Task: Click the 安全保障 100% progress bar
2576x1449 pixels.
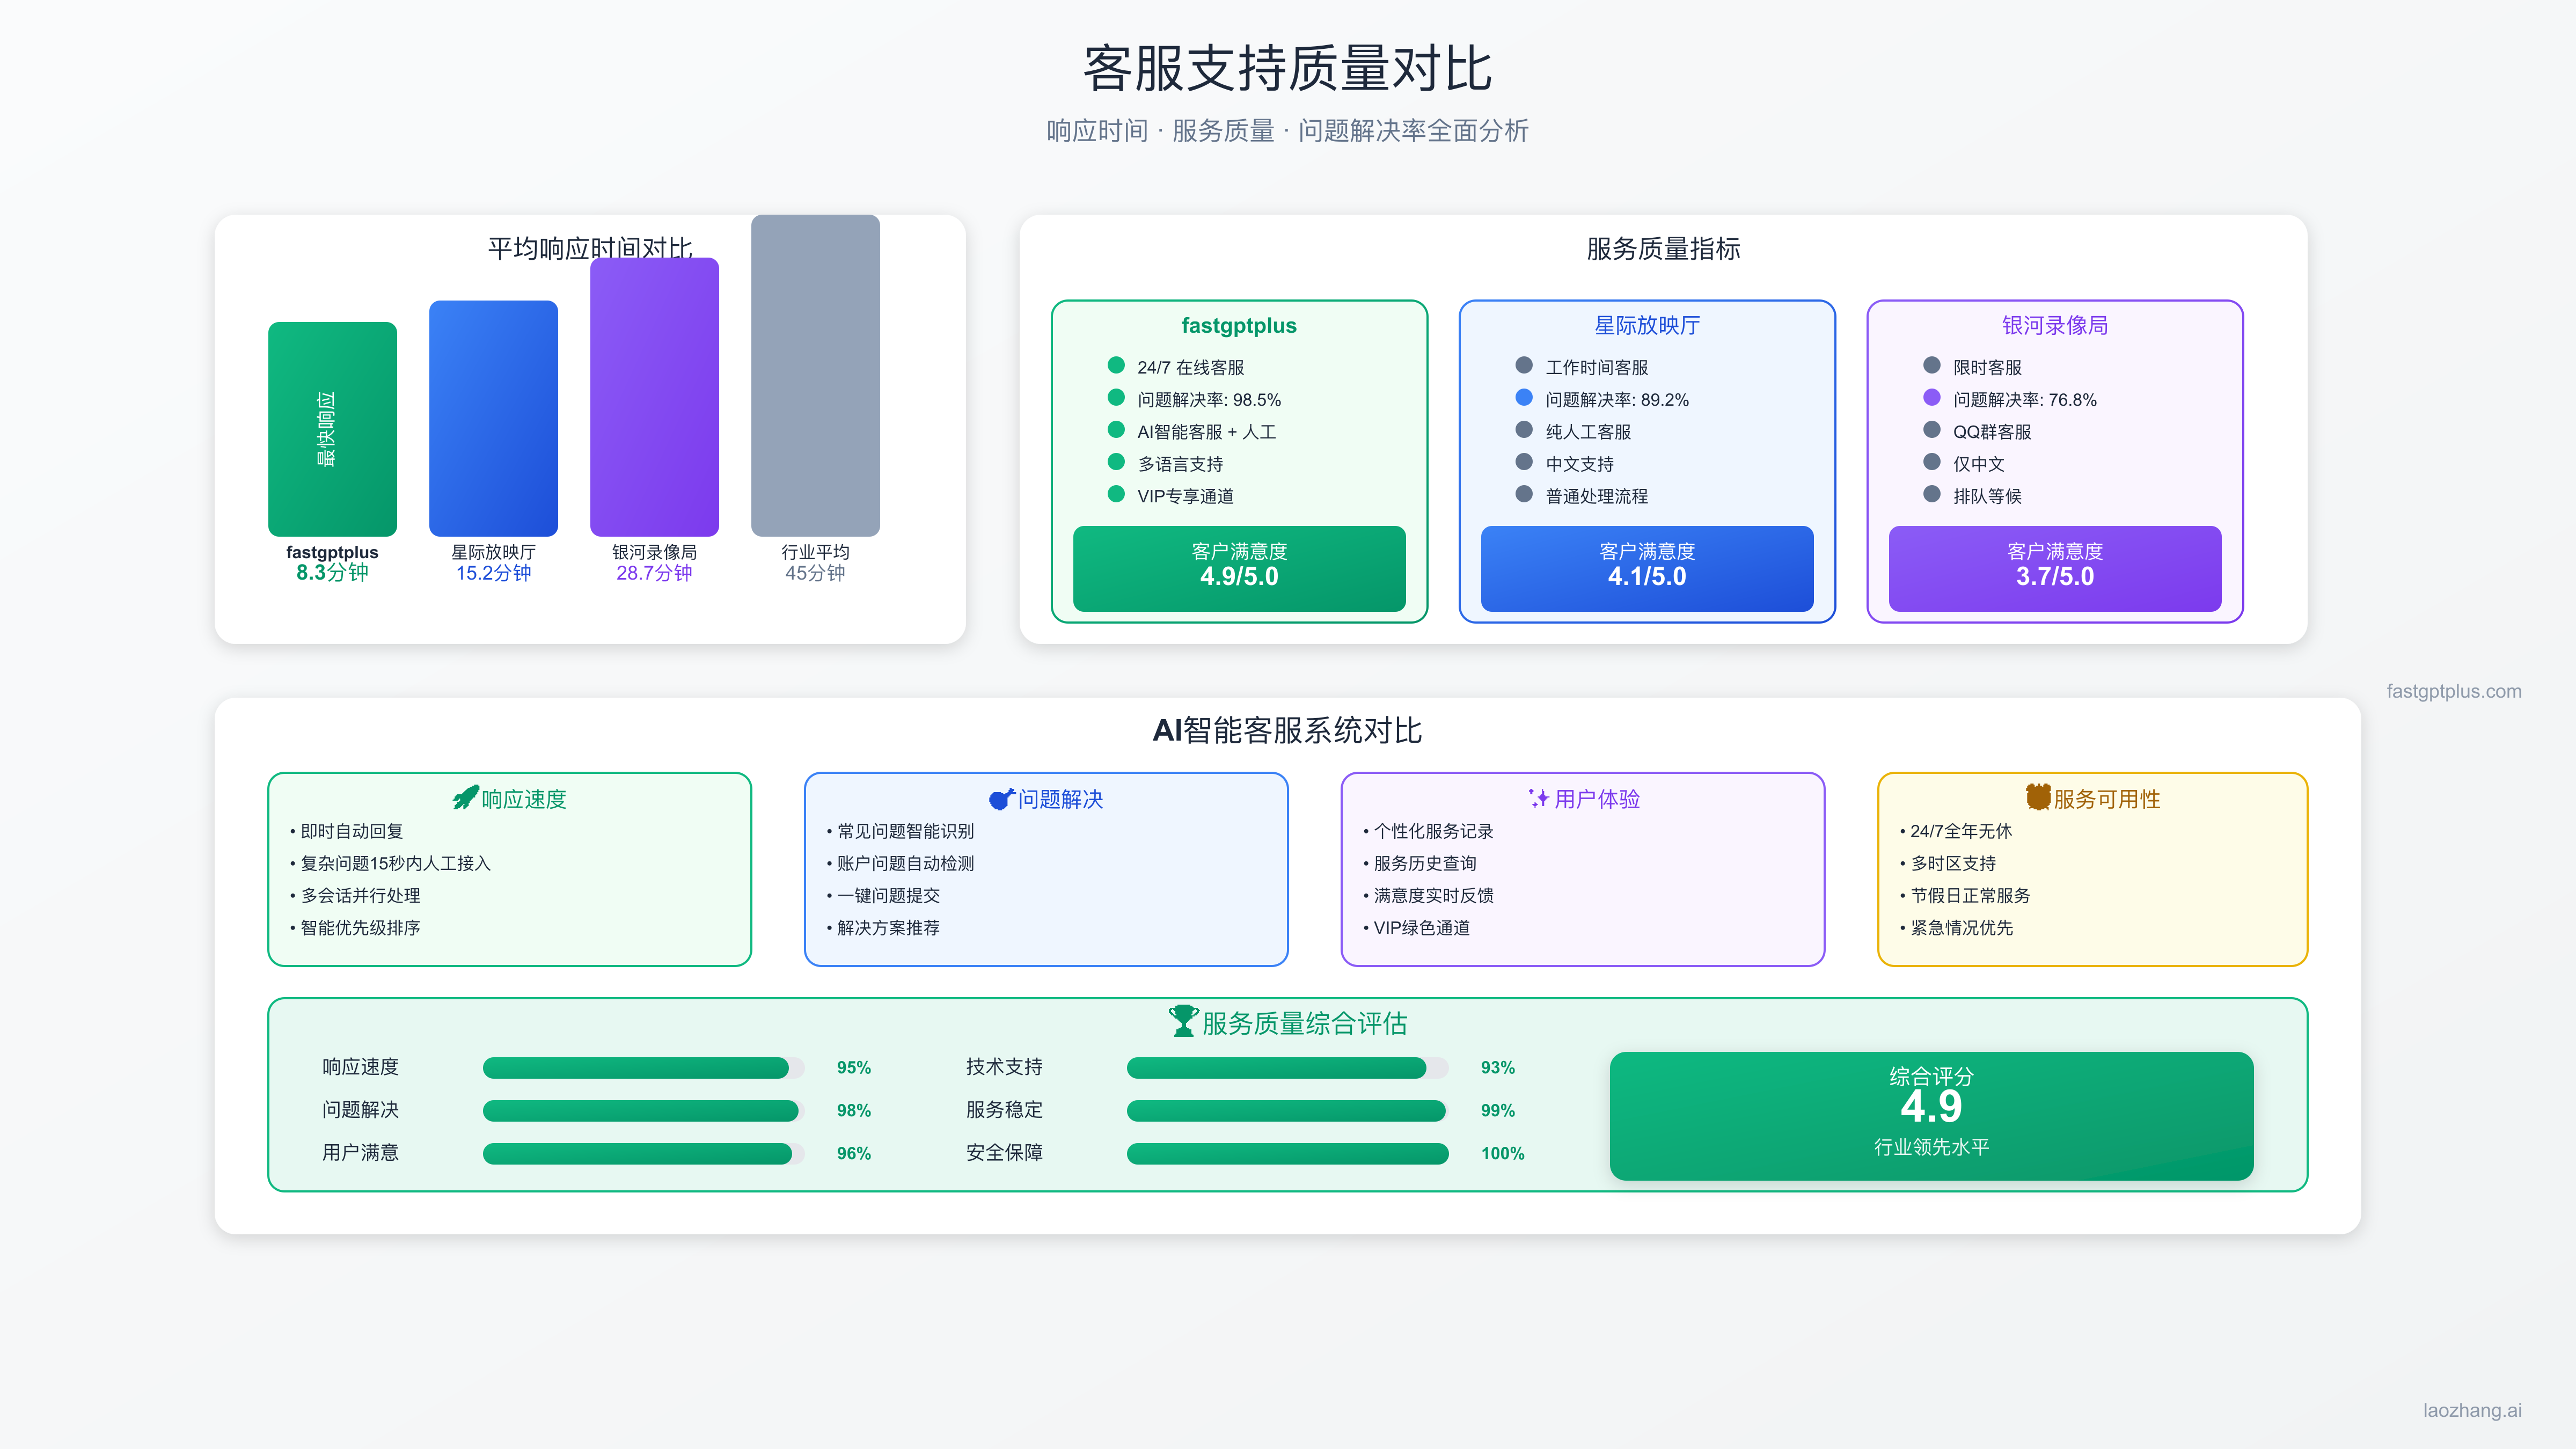Action: [x=1287, y=1154]
